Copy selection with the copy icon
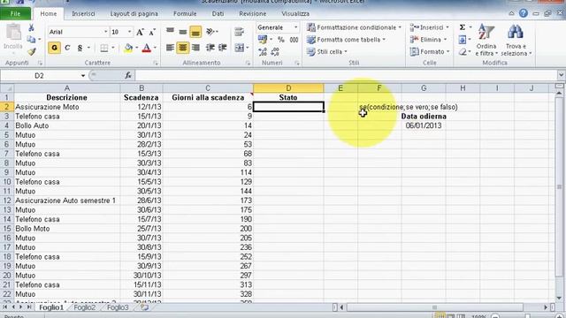Screen dimensions: 566x318 [32, 39]
